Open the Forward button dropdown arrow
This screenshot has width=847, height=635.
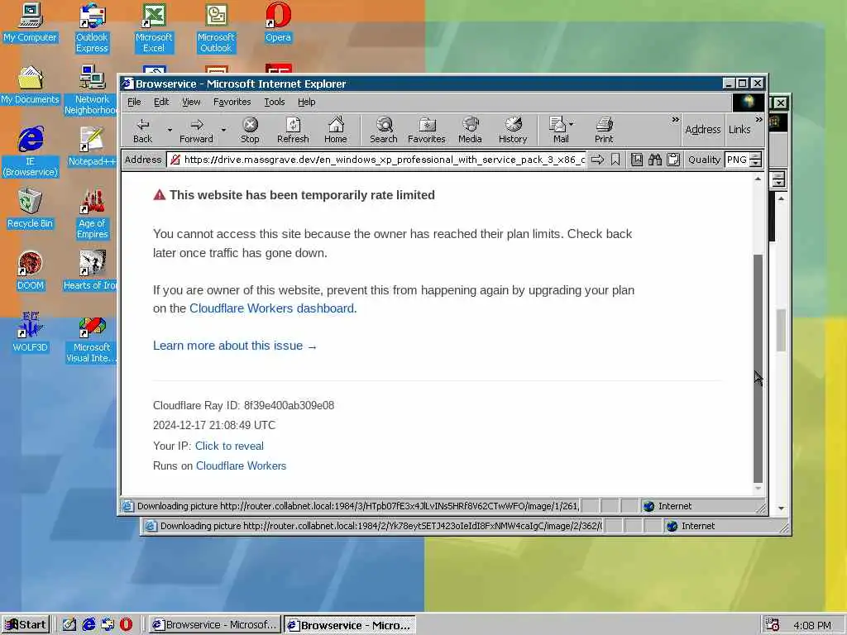[223, 130]
